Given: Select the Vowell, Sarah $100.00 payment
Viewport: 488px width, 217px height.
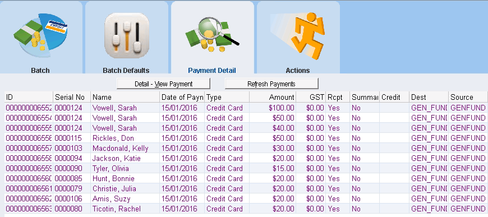Looking at the screenshot, I should click(246, 108).
